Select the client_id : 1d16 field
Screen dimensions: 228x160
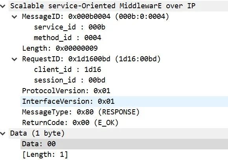click(68, 70)
